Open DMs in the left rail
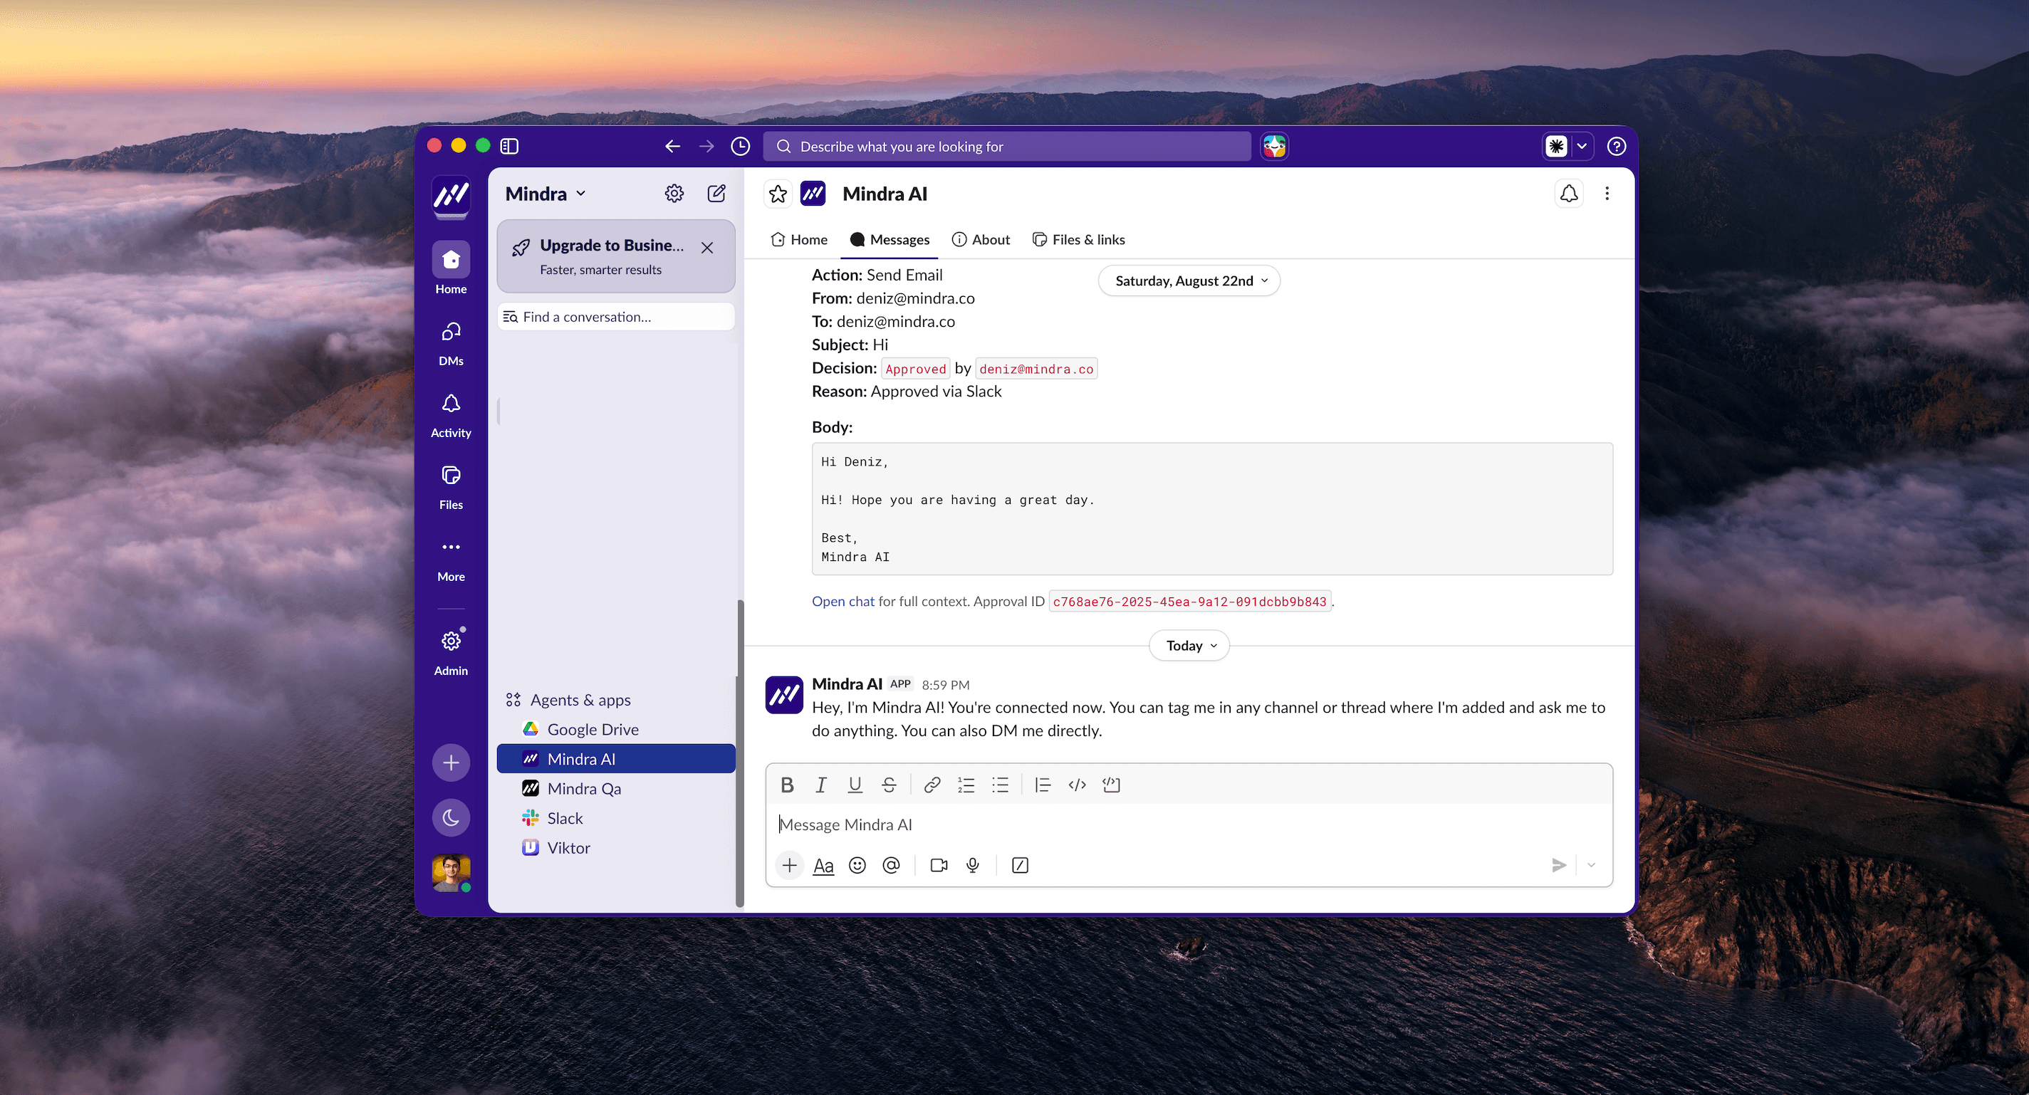The width and height of the screenshot is (2029, 1095). pyautogui.click(x=452, y=343)
